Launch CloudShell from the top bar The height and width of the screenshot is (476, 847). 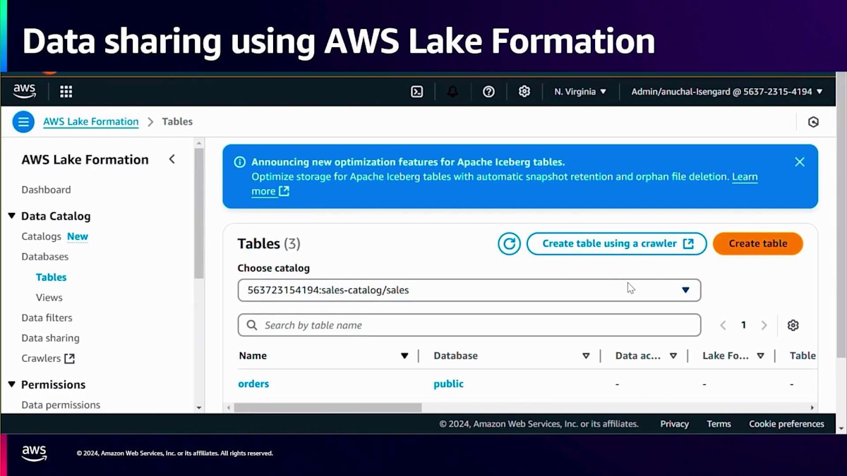tap(417, 91)
